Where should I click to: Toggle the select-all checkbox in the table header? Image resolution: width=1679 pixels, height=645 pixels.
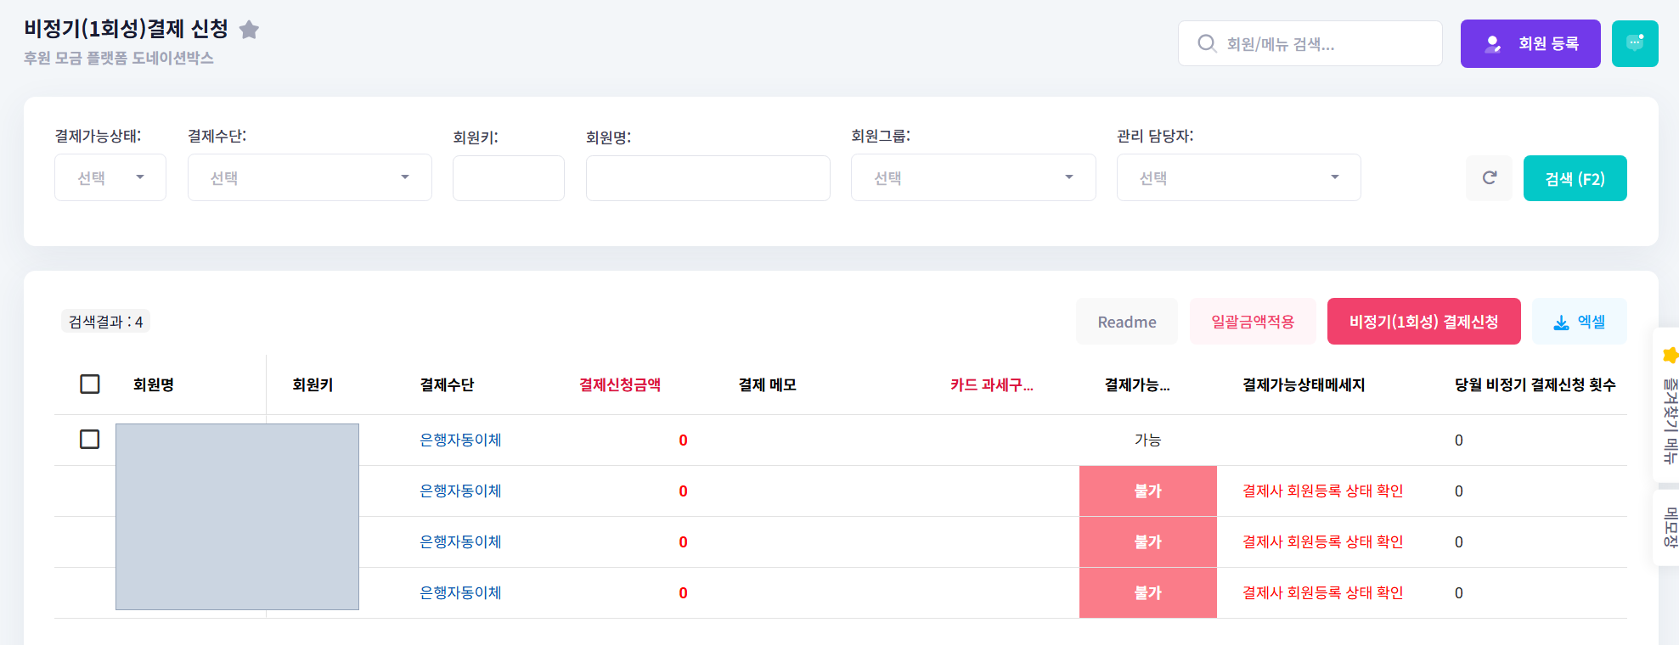tap(90, 384)
